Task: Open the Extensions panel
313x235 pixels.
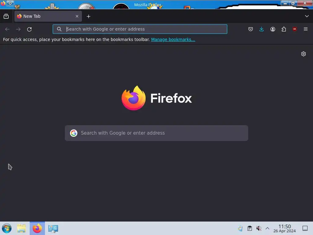Action: [x=284, y=29]
